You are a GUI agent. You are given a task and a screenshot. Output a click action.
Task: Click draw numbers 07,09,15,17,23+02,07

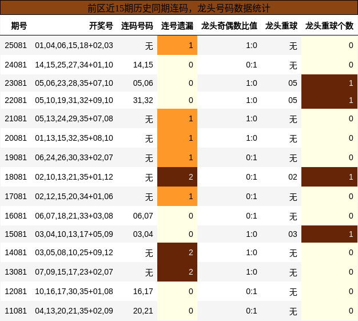point(74,272)
